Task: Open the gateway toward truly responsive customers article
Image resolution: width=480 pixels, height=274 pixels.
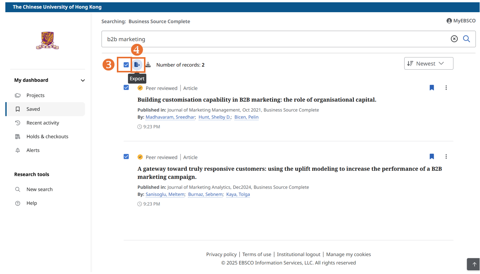Action: pos(289,173)
